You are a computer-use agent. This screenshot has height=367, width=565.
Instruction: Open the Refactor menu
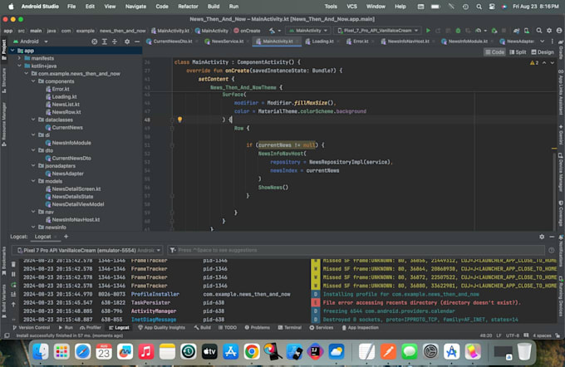[188, 7]
